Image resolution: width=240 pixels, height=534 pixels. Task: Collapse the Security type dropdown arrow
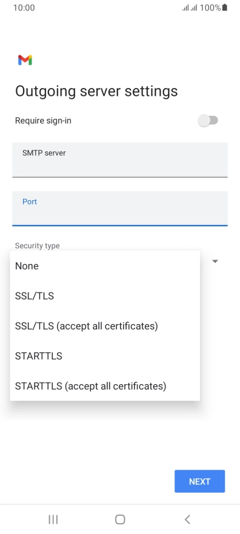(x=215, y=261)
